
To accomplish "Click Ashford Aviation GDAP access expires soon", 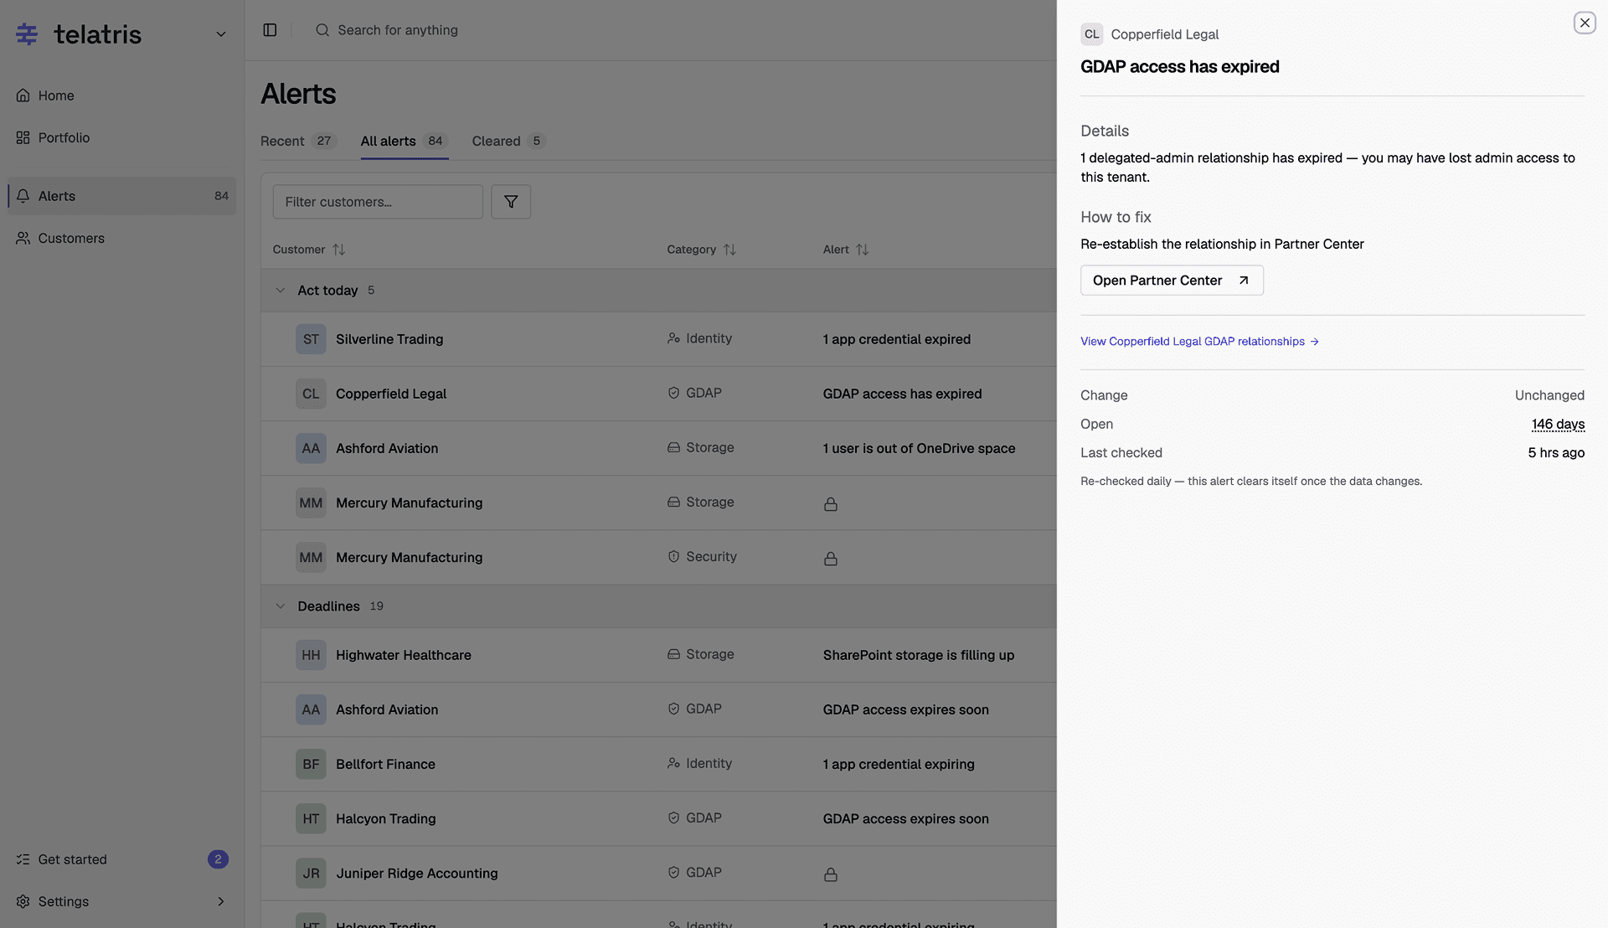I will 905,709.
